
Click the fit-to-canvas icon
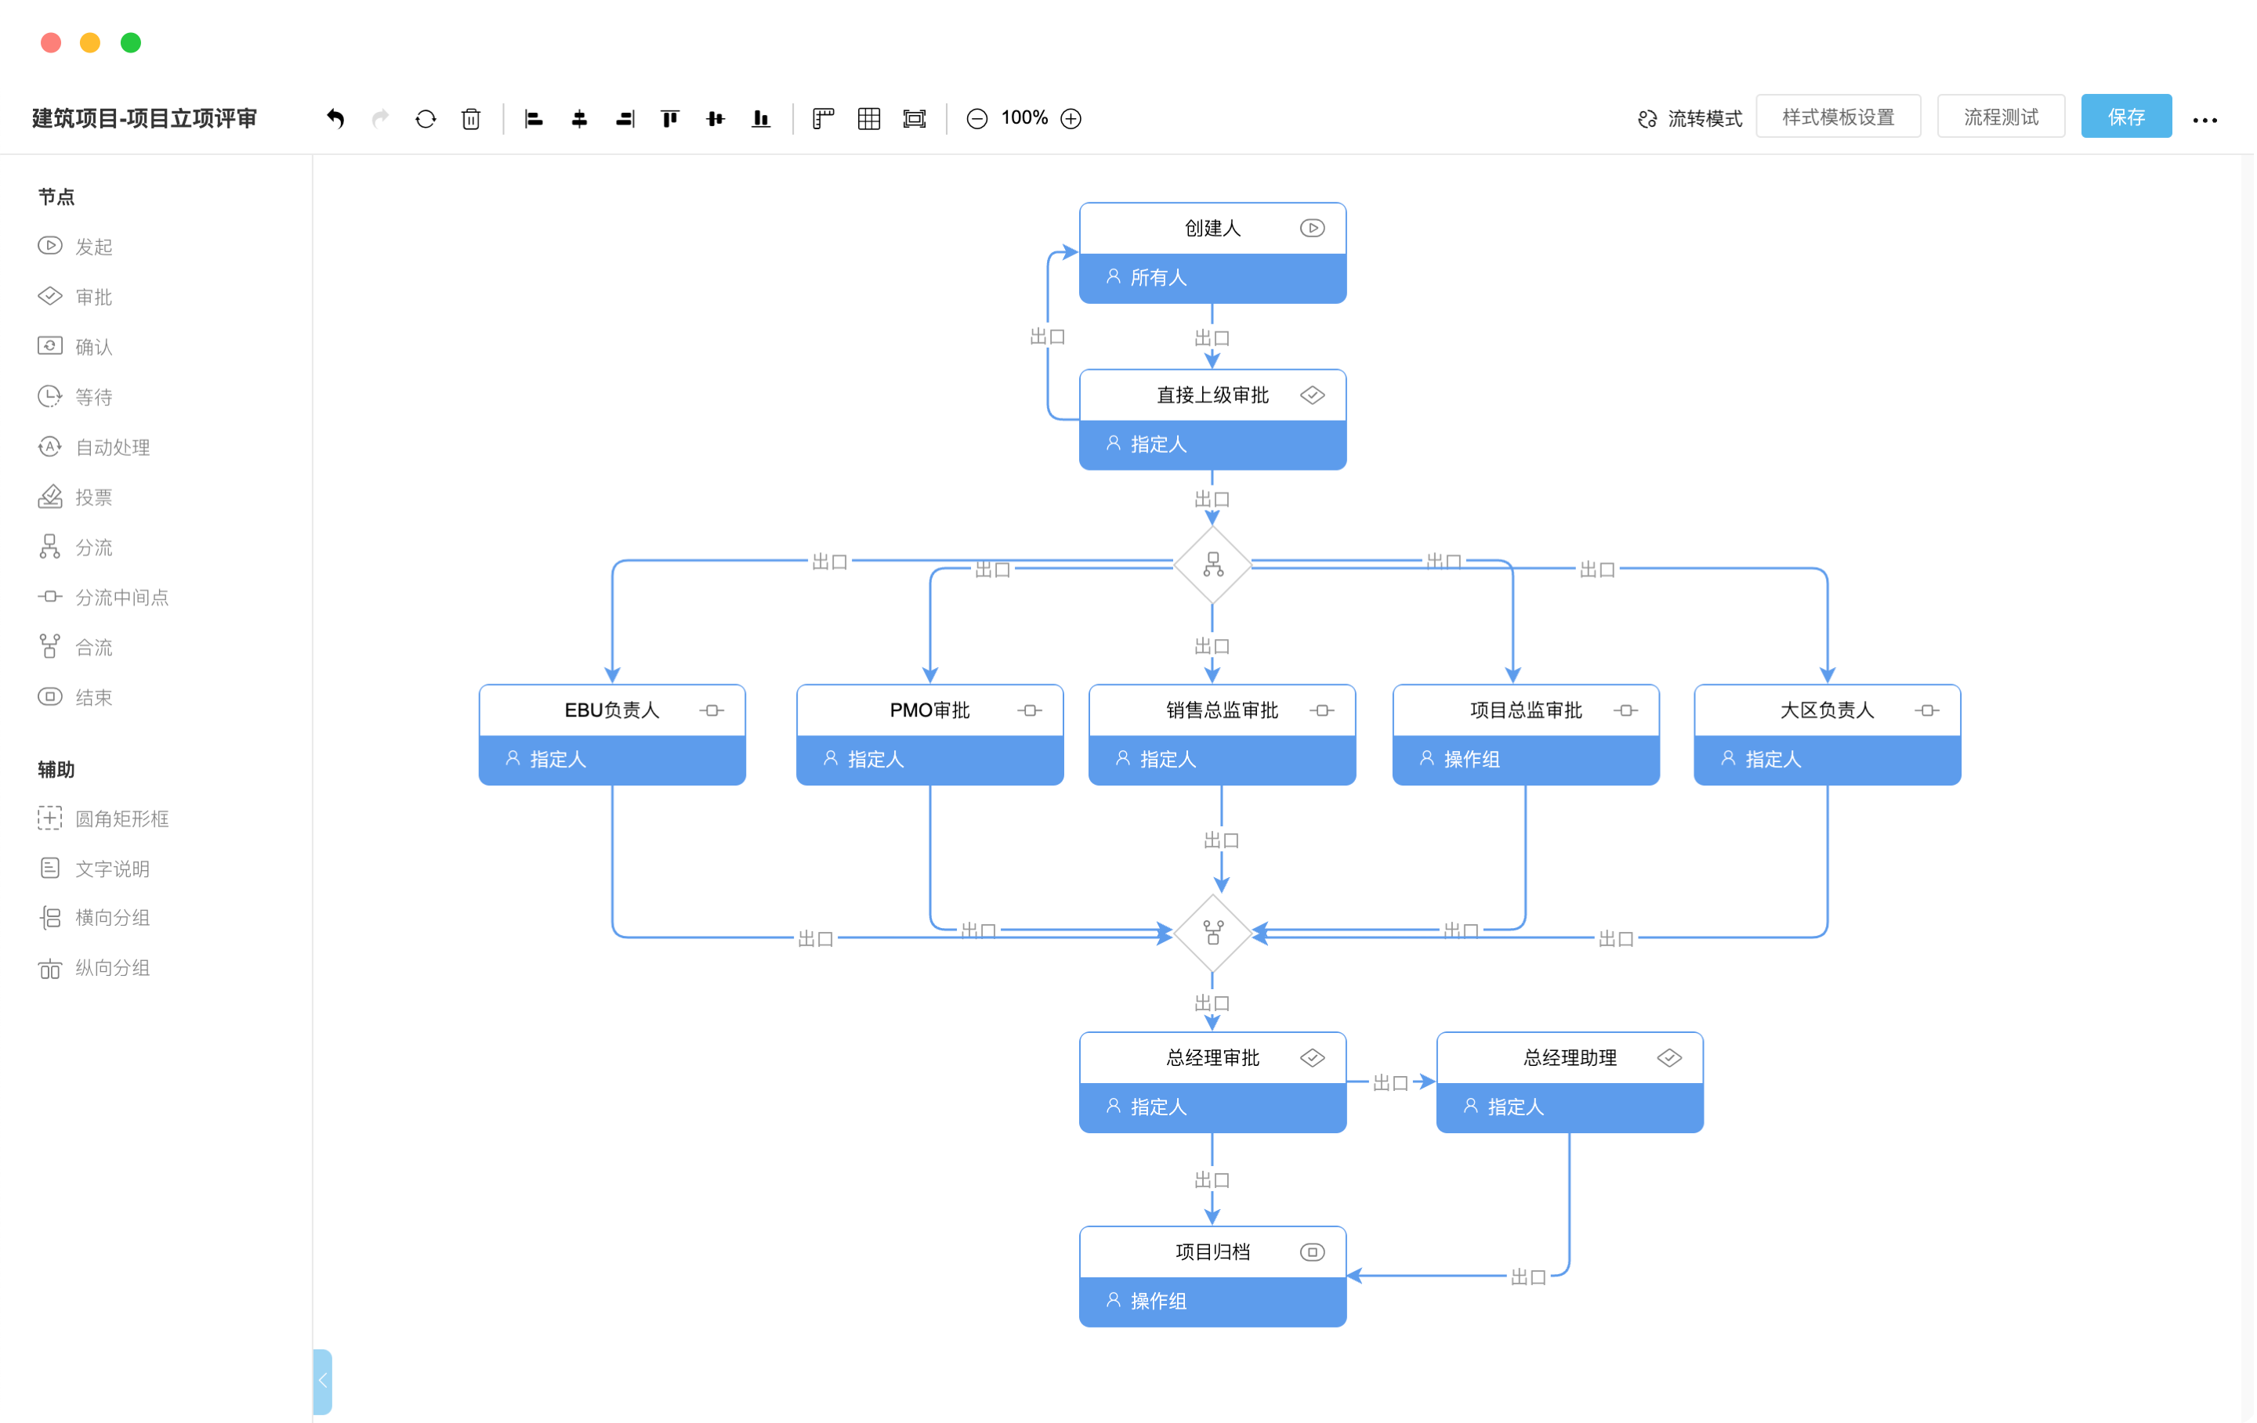tap(914, 119)
